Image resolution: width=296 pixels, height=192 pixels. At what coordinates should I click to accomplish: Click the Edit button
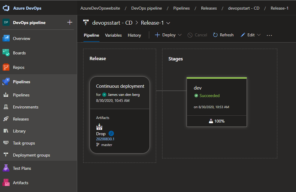(x=248, y=35)
